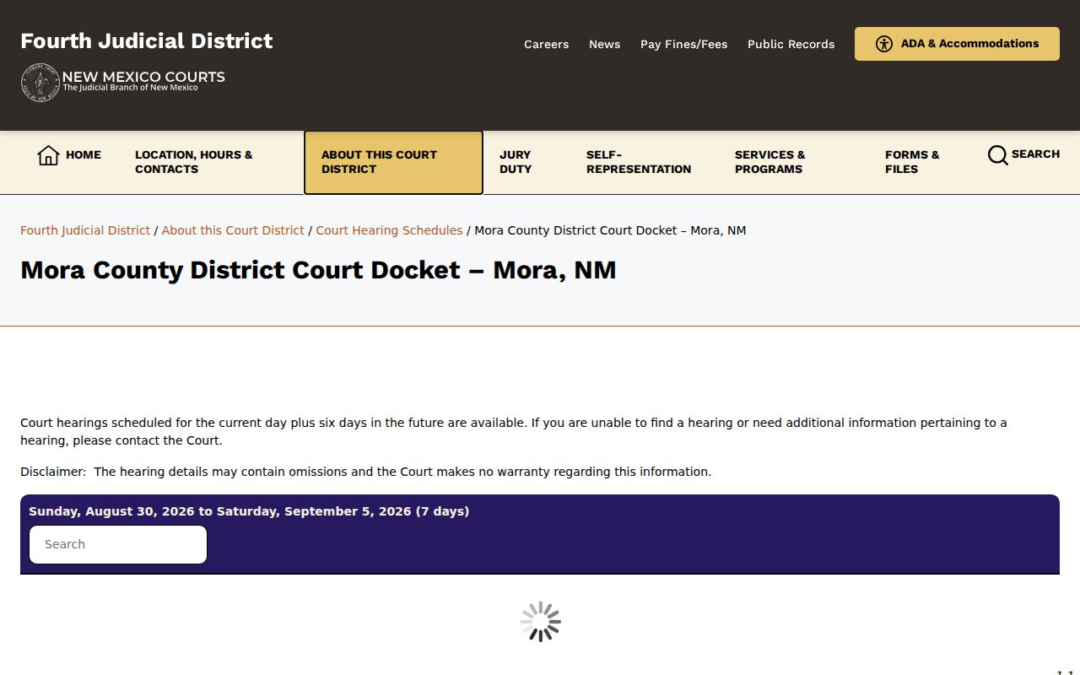Viewport: 1080px width, 675px height.
Task: Open the Forms & Files menu
Action: click(912, 162)
